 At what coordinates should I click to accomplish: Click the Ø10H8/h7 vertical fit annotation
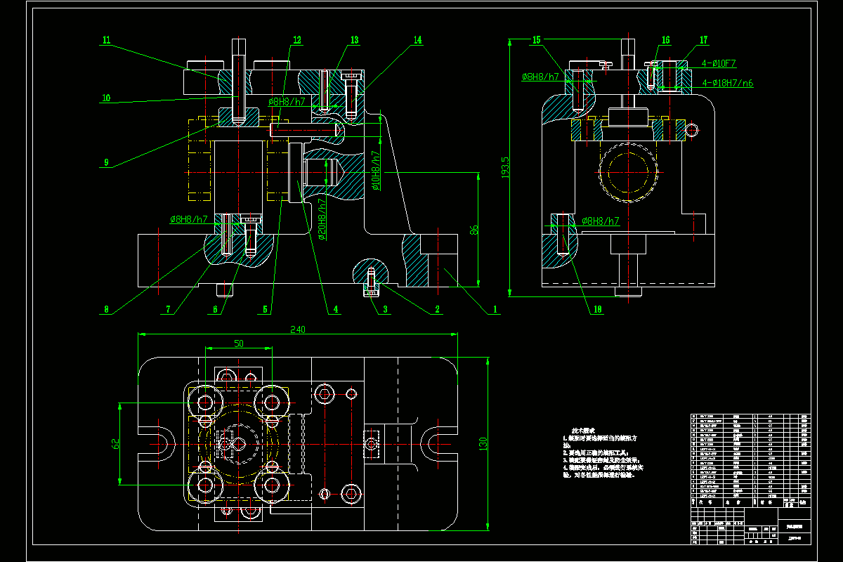click(x=376, y=171)
